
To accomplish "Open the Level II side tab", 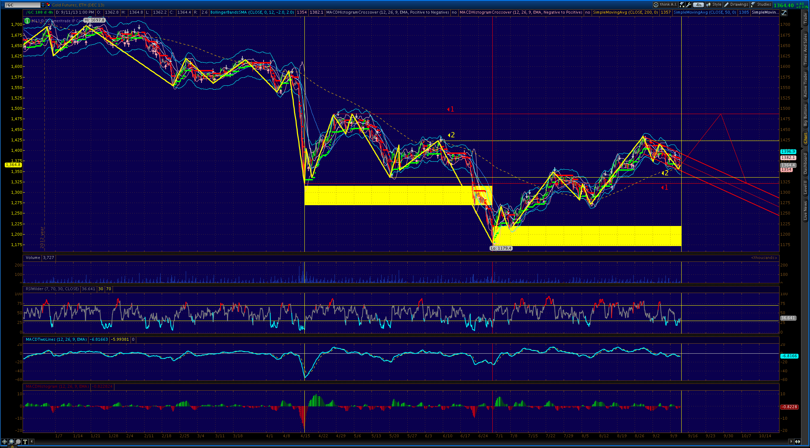I will (805, 187).
